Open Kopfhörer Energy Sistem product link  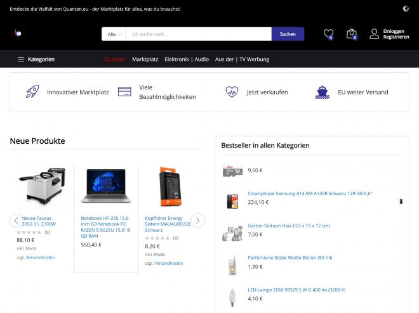(168, 224)
